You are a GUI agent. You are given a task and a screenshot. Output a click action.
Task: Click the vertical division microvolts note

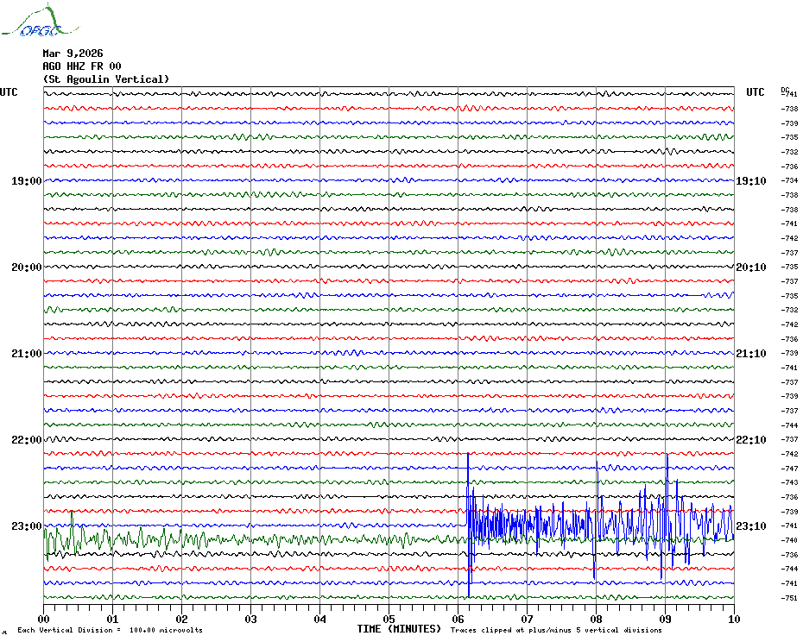tap(110, 630)
